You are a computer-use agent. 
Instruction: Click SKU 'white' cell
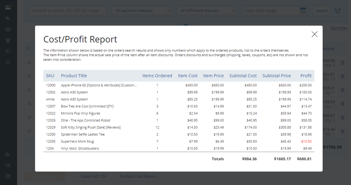click(50, 99)
